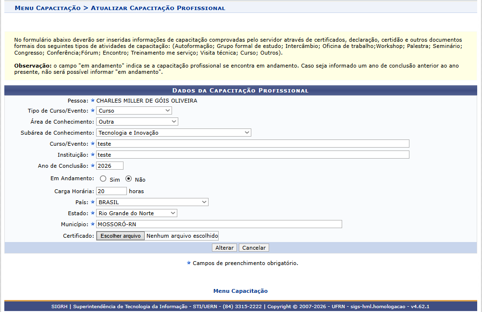Click the name CHARLES MILLER DE GÓIS OLIVEIRA

pos(147,101)
